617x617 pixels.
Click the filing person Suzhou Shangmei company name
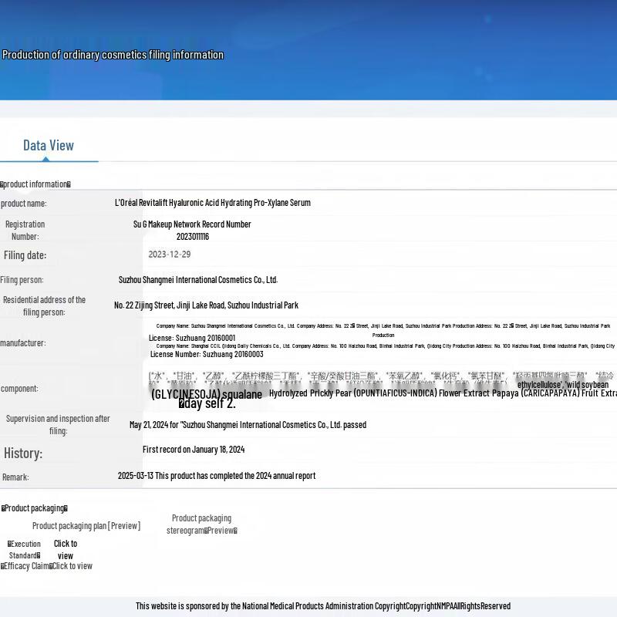[x=197, y=280]
